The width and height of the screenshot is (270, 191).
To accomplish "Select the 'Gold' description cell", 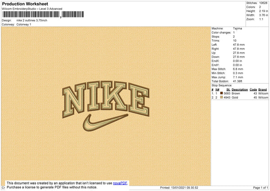I will pyautogui.click(x=235, y=98).
